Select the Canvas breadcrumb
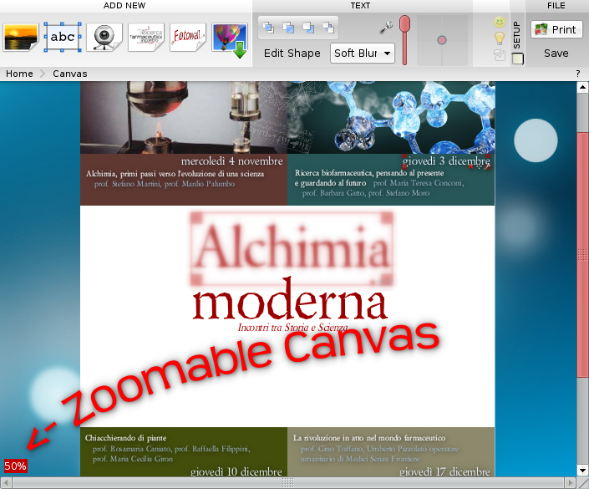 pyautogui.click(x=70, y=74)
